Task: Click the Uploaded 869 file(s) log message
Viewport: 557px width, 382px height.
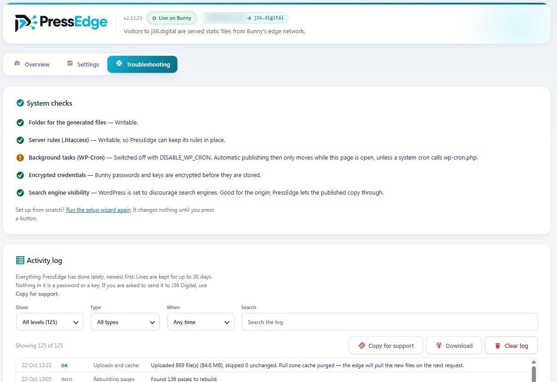Action: 307,365
